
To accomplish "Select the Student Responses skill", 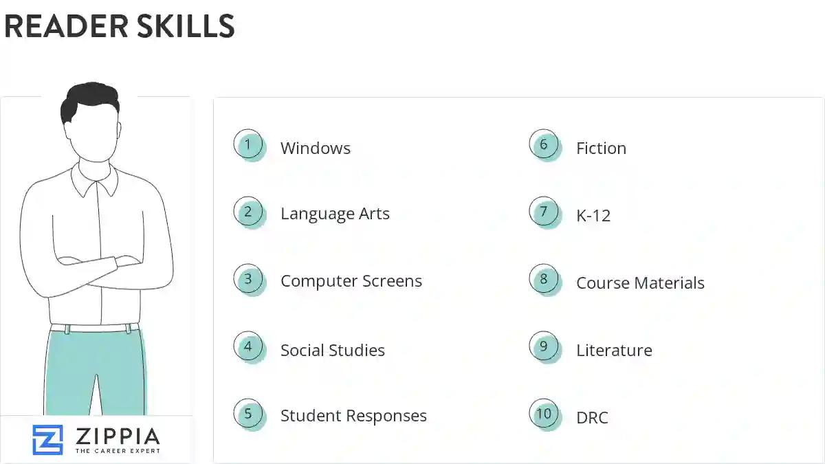I will point(353,416).
